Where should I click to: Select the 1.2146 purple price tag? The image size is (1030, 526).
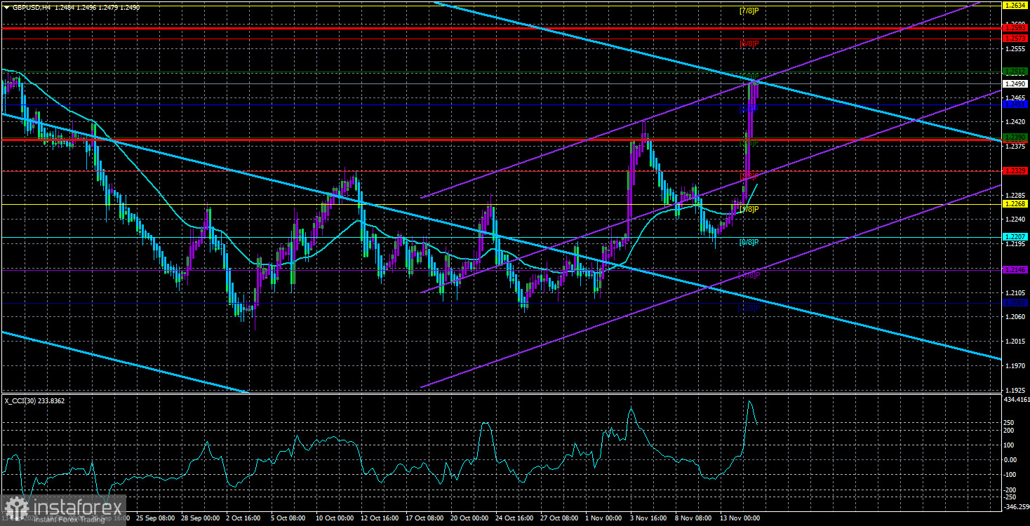coord(1015,270)
